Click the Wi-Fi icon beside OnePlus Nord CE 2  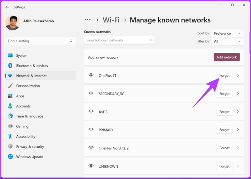[x=91, y=148]
